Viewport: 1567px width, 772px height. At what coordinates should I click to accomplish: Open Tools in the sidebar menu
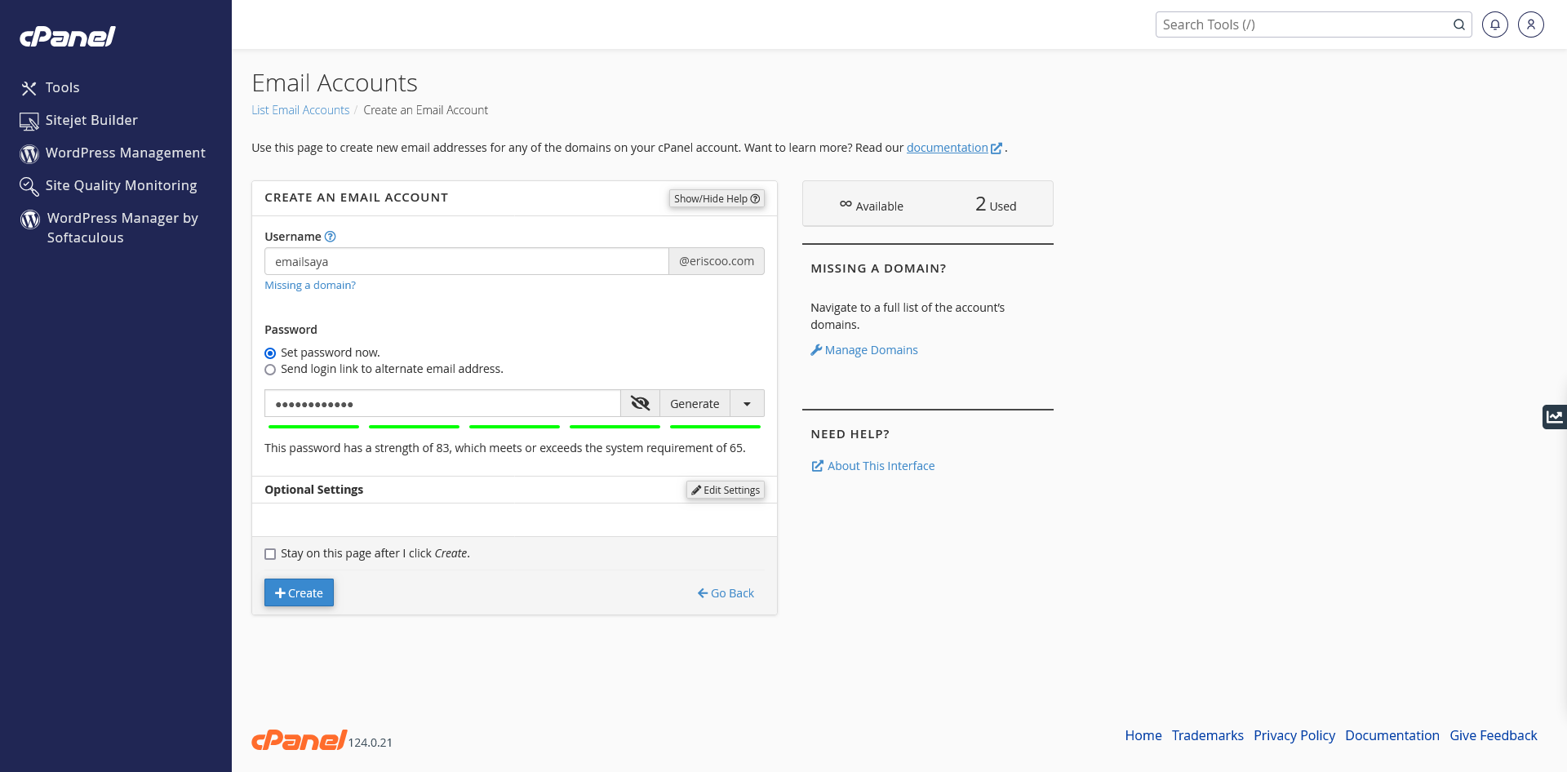tap(62, 87)
